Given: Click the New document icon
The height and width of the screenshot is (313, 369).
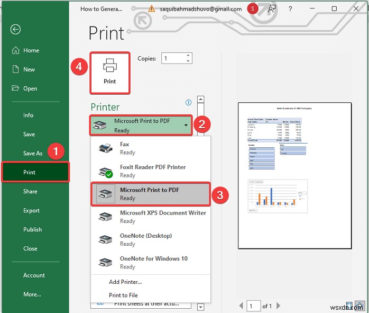Looking at the screenshot, I should [x=15, y=69].
